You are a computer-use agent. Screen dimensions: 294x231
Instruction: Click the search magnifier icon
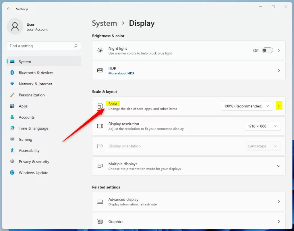(76, 46)
